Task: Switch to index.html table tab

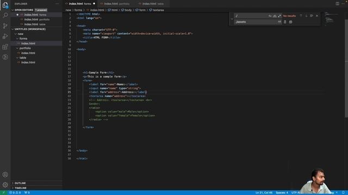Action: (152, 4)
